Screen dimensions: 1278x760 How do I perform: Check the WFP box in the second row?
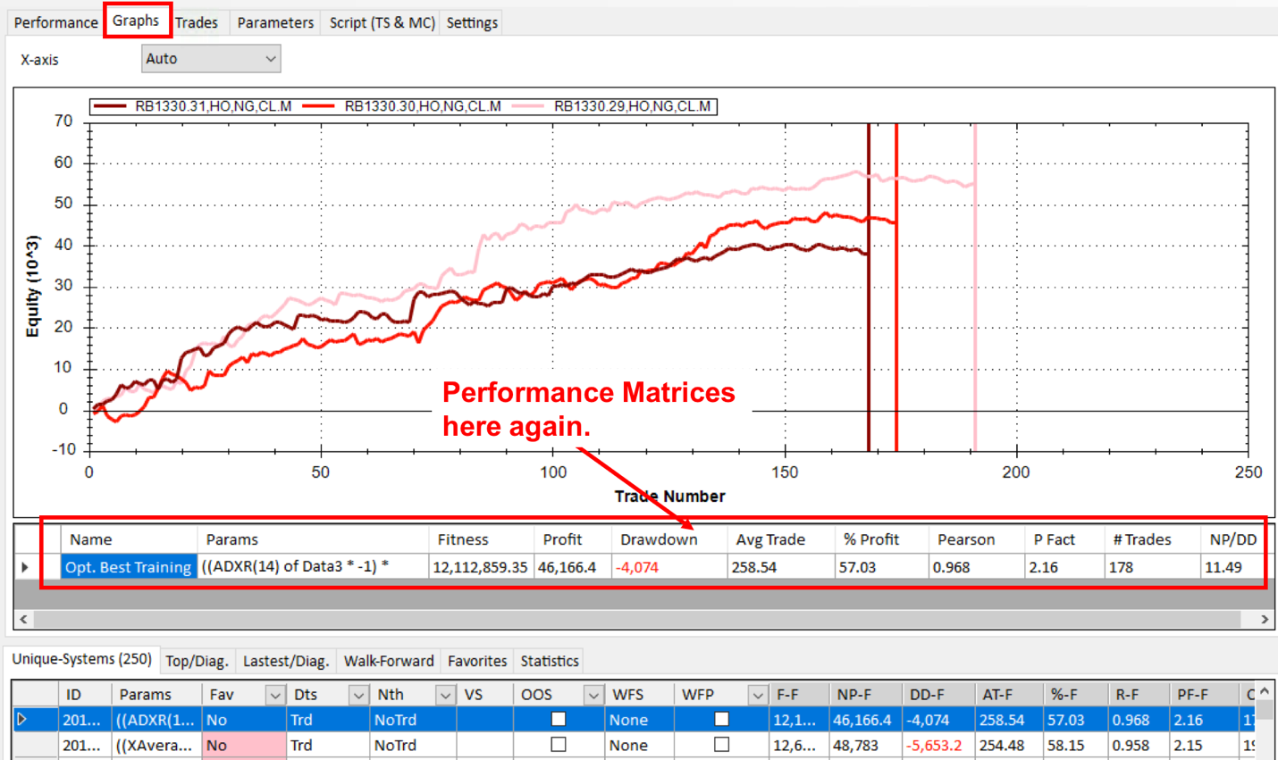[x=721, y=744]
